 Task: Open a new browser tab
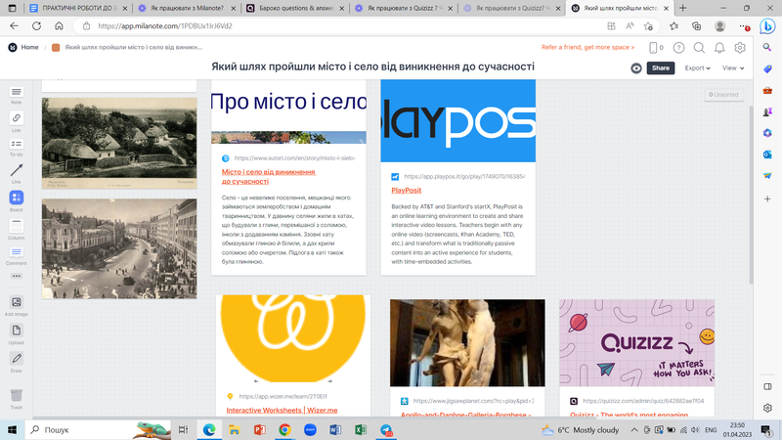[x=682, y=8]
